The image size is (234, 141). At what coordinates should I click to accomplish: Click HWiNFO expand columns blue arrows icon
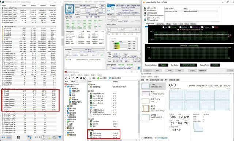[x=4, y=137]
